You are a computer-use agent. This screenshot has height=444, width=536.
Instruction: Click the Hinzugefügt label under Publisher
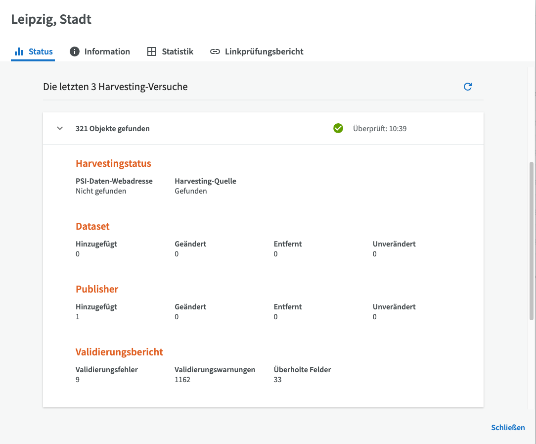(x=96, y=307)
